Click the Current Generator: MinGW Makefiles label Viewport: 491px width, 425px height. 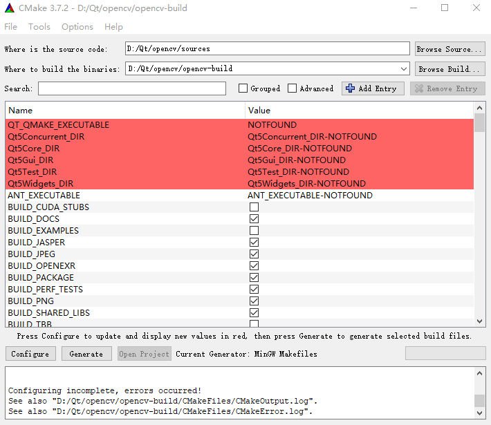(x=246, y=354)
